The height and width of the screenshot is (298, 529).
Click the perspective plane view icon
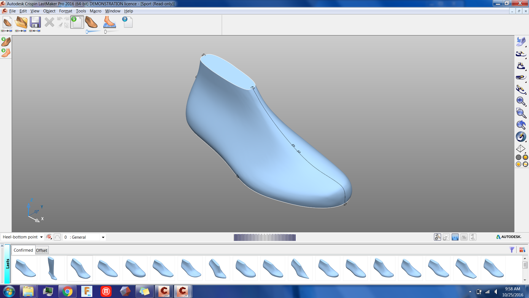click(x=520, y=149)
